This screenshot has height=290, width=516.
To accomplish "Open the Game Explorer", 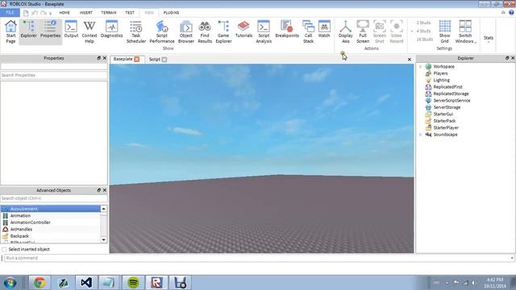I will [223, 31].
